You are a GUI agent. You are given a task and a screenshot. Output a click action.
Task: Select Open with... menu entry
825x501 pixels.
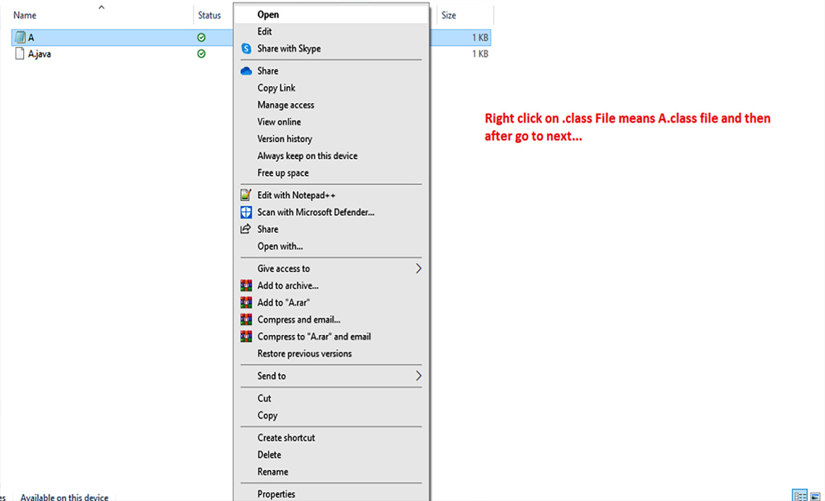point(280,246)
